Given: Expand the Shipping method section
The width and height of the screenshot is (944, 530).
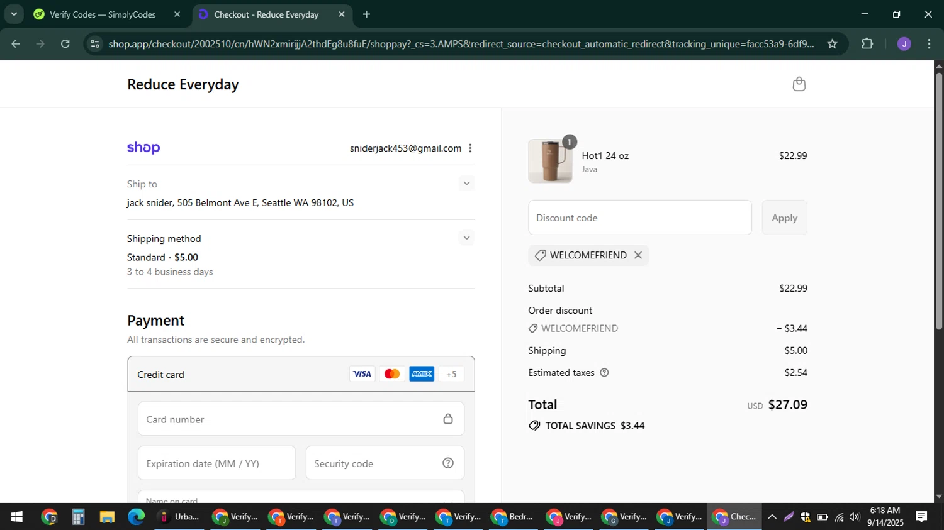Looking at the screenshot, I should (466, 238).
